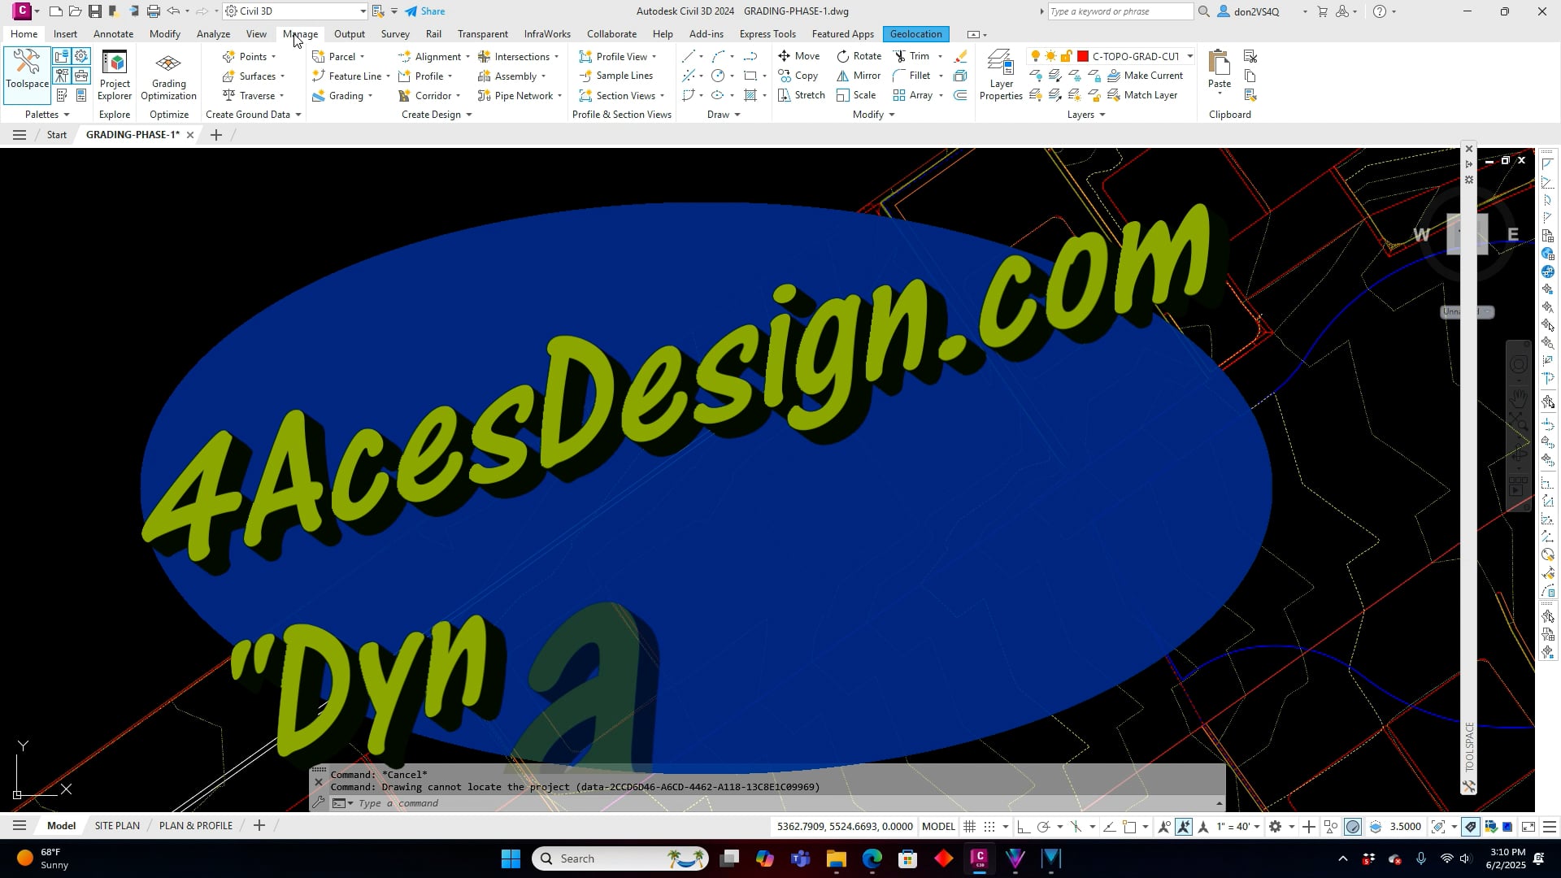The height and width of the screenshot is (878, 1561).
Task: Select the Rotate tool
Action: 859,56
